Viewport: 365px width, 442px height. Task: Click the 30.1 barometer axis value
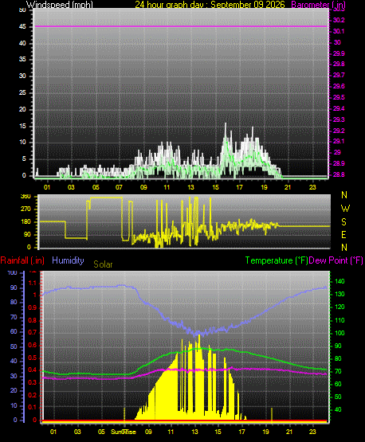(339, 31)
